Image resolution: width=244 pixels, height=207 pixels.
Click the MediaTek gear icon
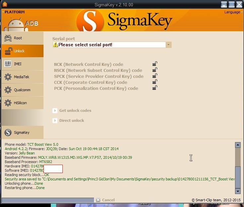tap(8, 77)
